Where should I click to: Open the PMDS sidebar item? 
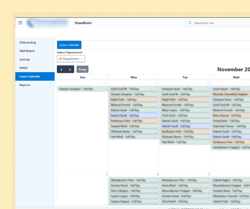(x=24, y=68)
